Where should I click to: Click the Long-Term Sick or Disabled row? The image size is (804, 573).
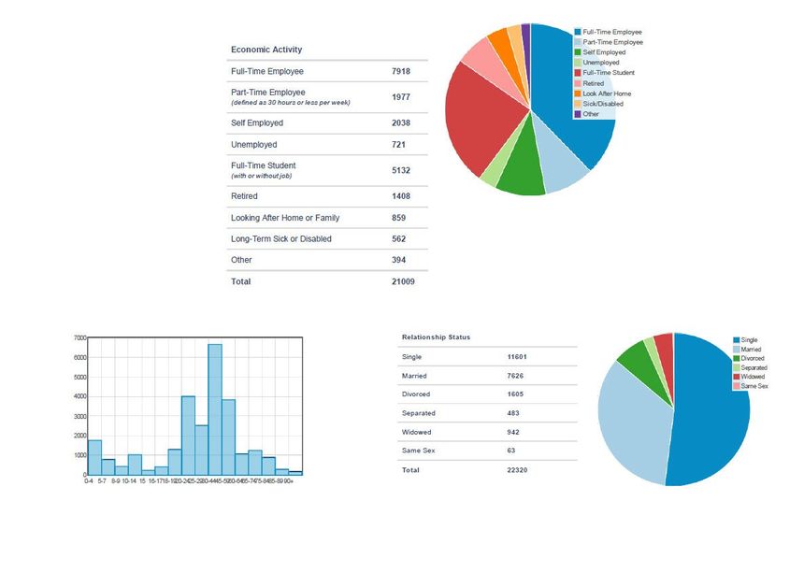click(x=280, y=239)
